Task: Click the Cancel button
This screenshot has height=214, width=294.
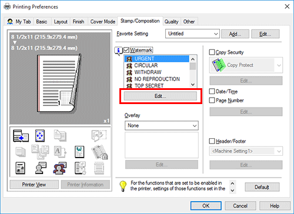Action: tap(240, 206)
